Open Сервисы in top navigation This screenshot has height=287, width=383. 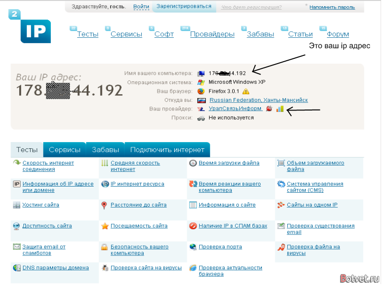tap(126, 34)
